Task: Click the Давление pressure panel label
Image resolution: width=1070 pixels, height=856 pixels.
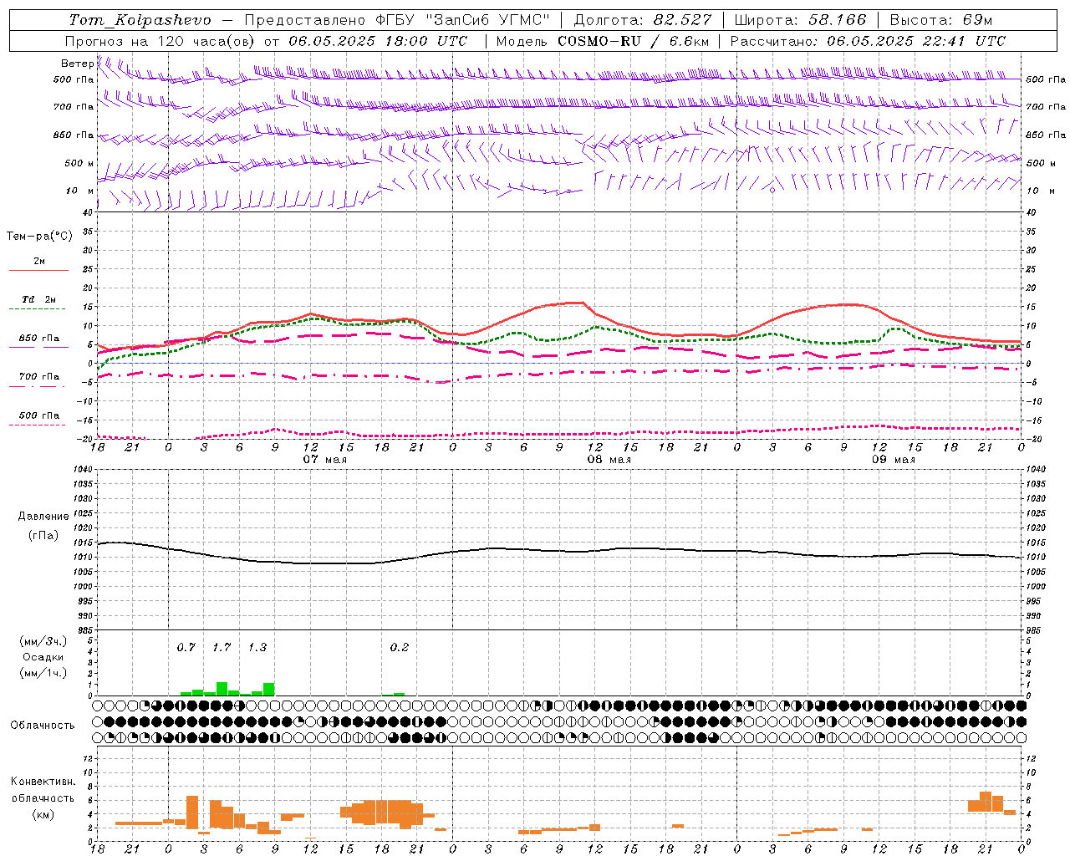Action: [43, 517]
